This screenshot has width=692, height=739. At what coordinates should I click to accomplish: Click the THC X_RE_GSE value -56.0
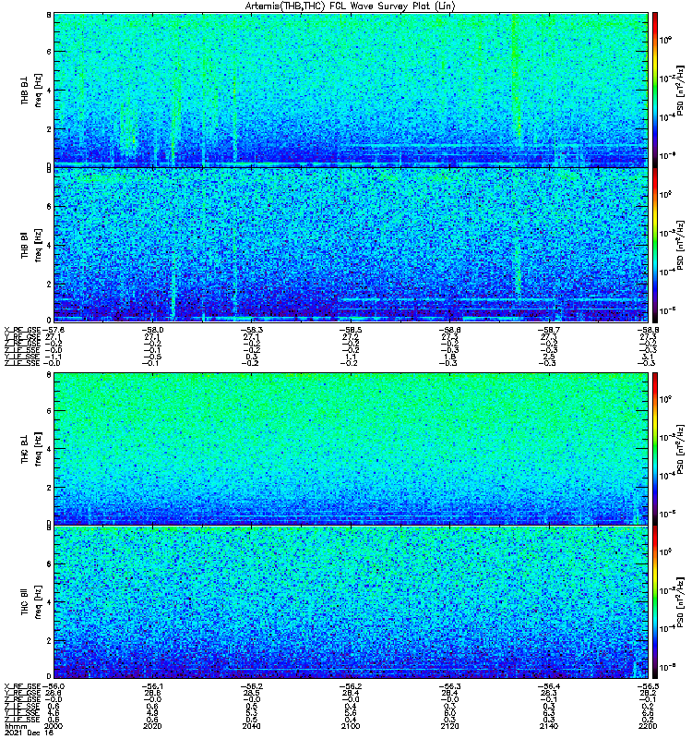[54, 686]
